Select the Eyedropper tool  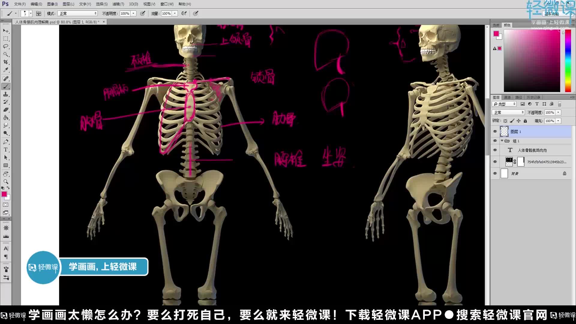[6, 70]
